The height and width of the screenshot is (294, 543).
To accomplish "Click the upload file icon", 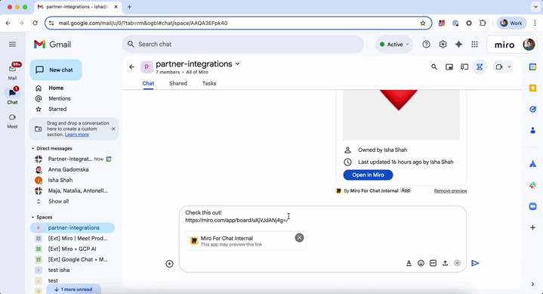I will pyautogui.click(x=445, y=263).
